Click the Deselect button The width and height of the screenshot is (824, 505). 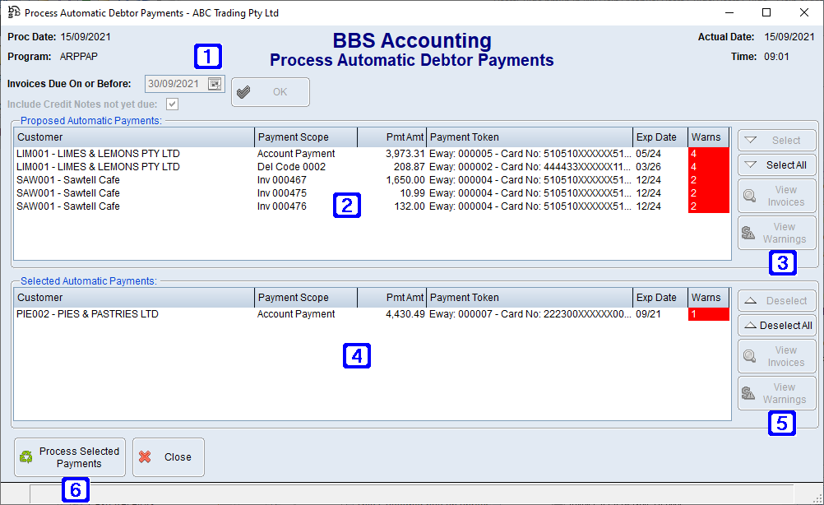pos(776,300)
